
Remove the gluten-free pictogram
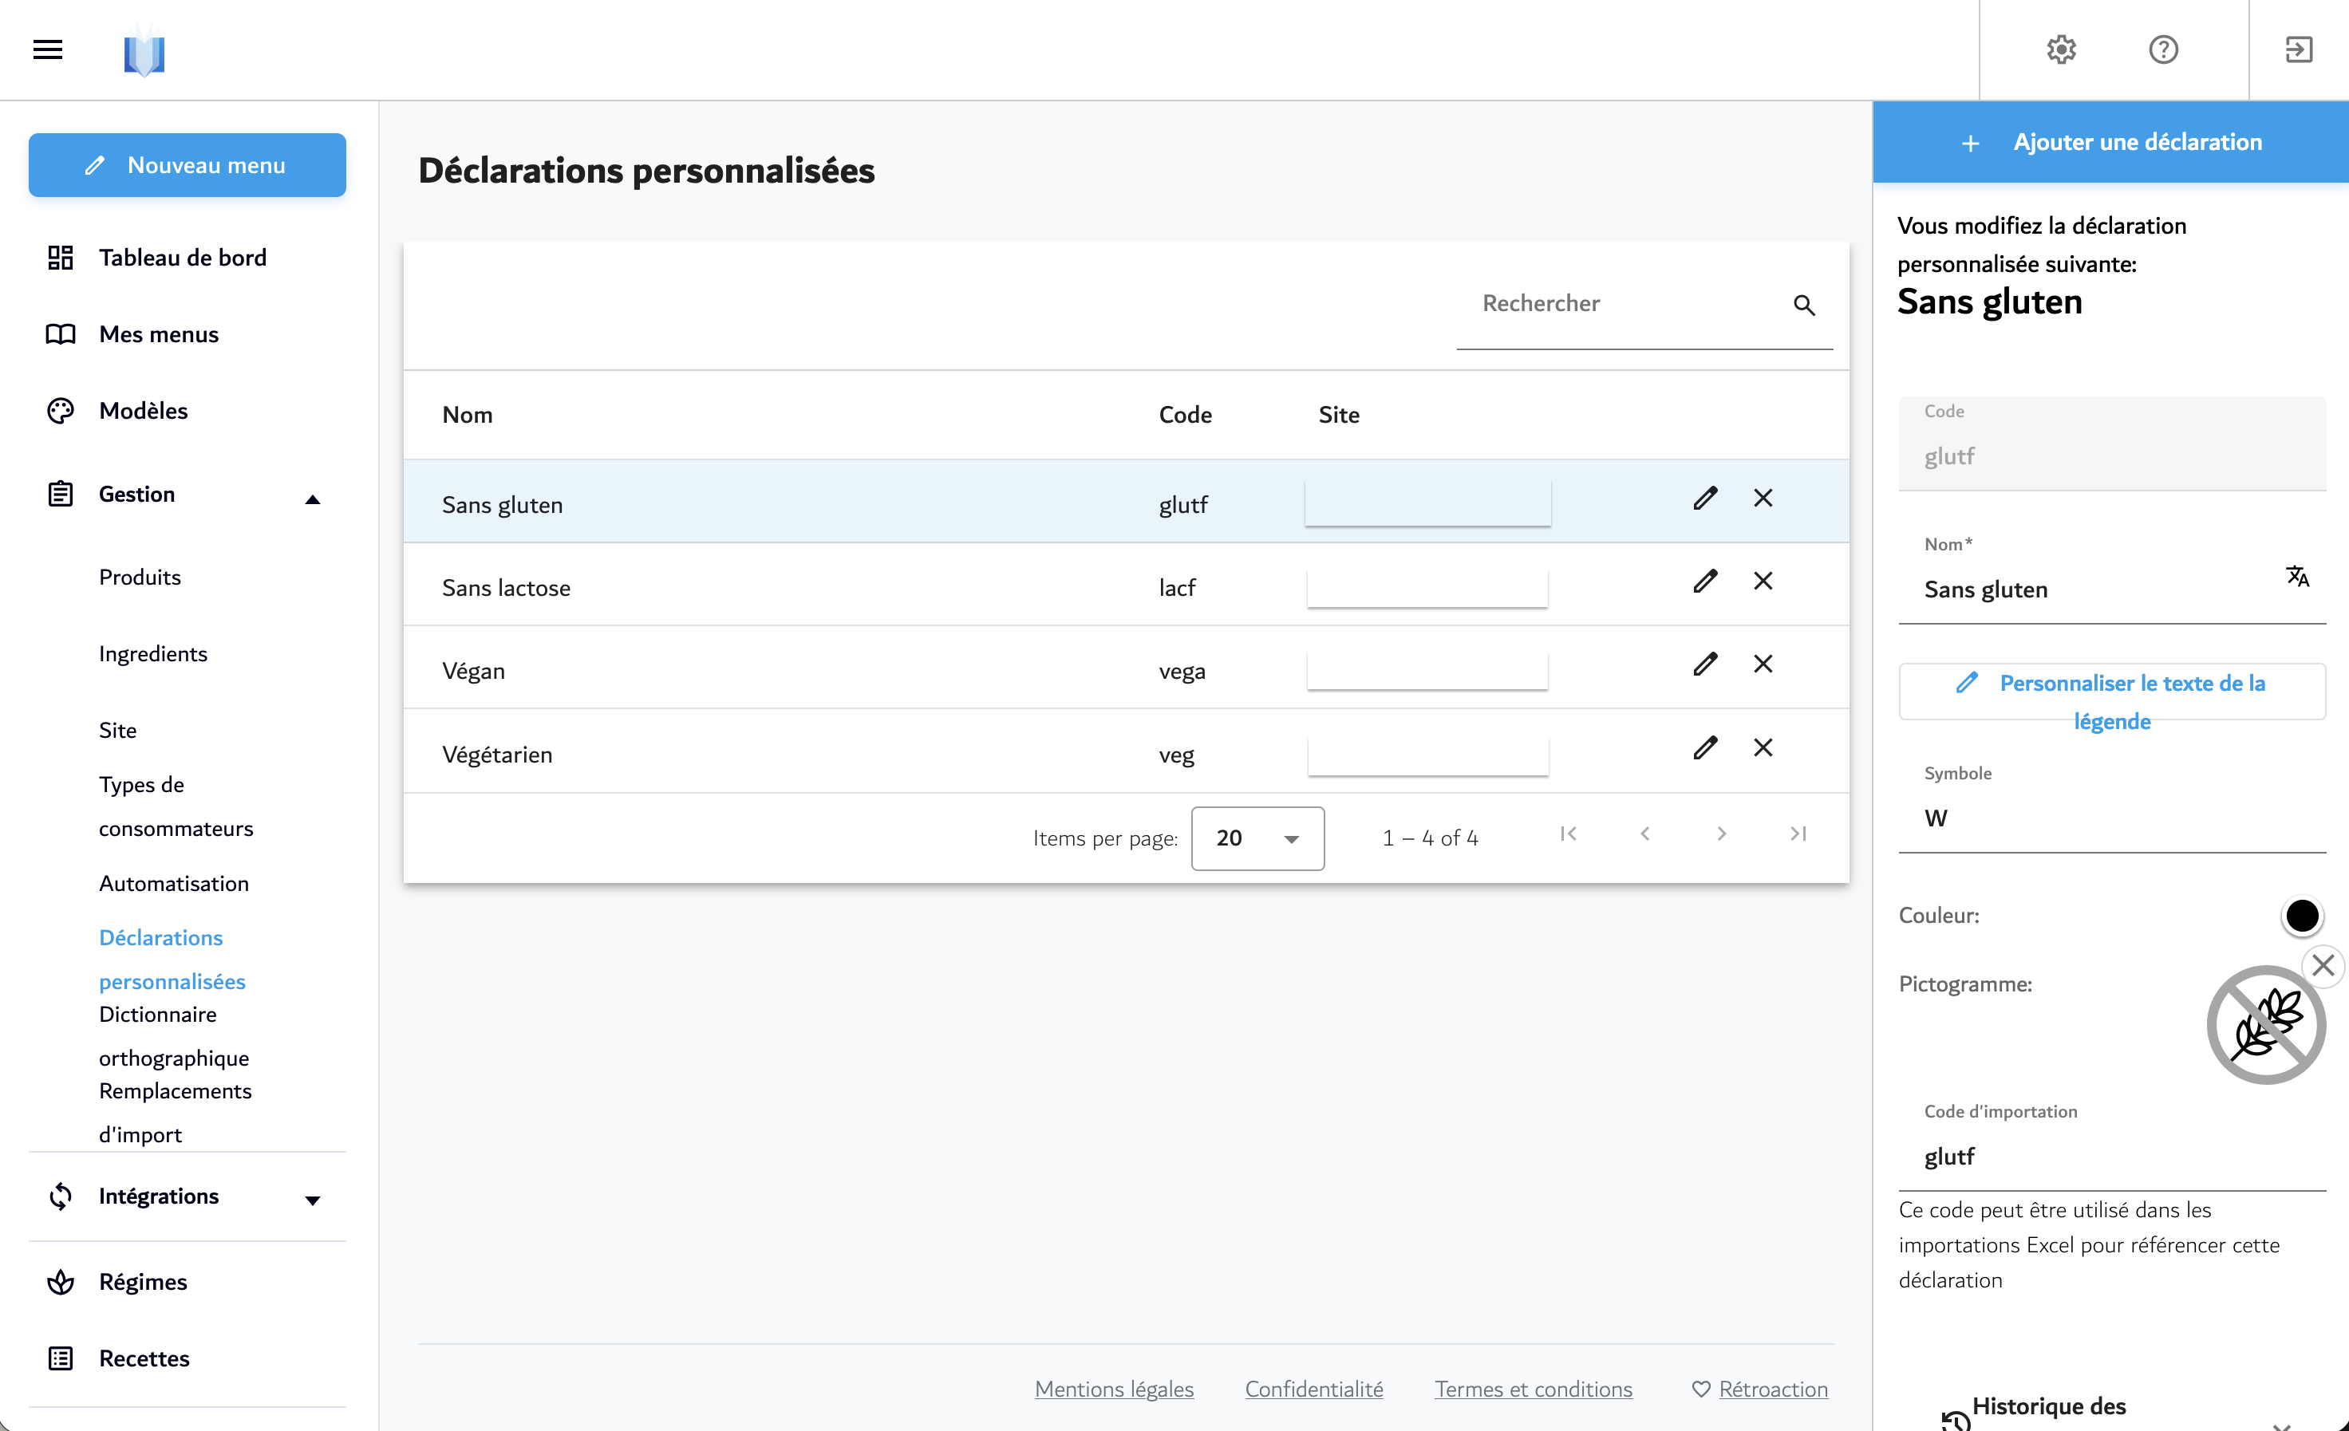coord(2323,965)
